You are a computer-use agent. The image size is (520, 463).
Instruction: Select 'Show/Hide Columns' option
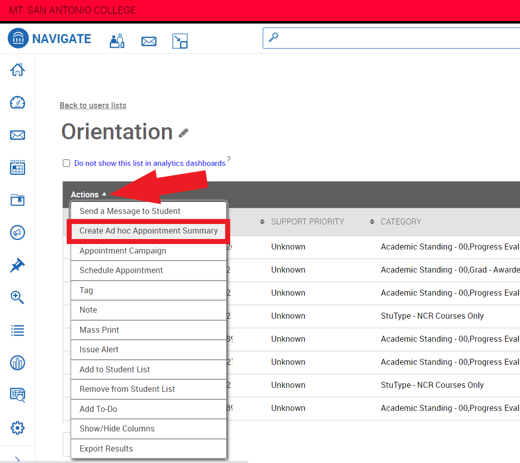point(148,429)
